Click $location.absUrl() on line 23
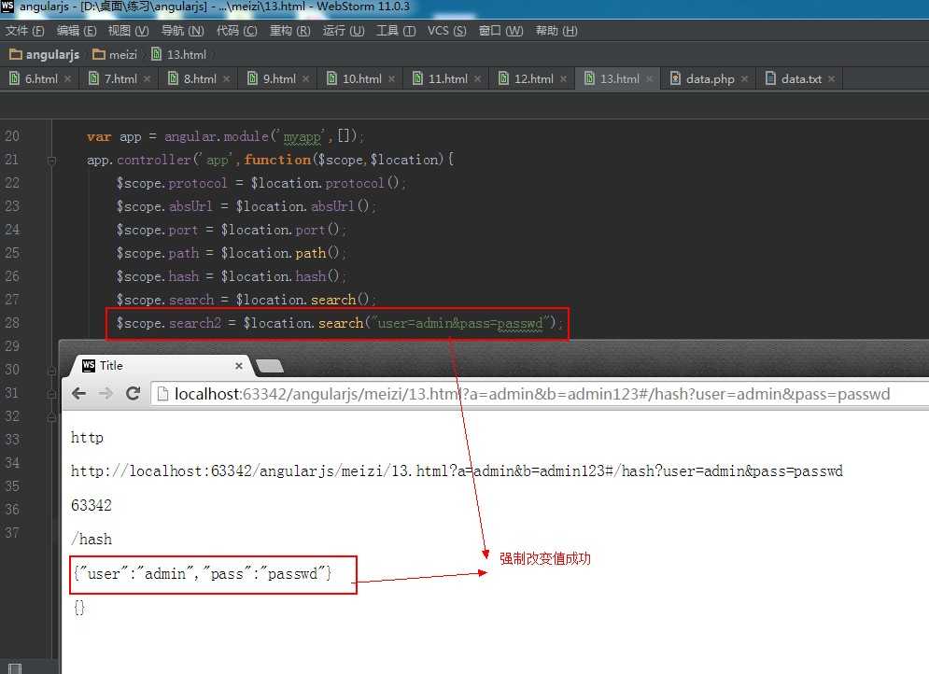This screenshot has width=929, height=674. click(x=303, y=206)
